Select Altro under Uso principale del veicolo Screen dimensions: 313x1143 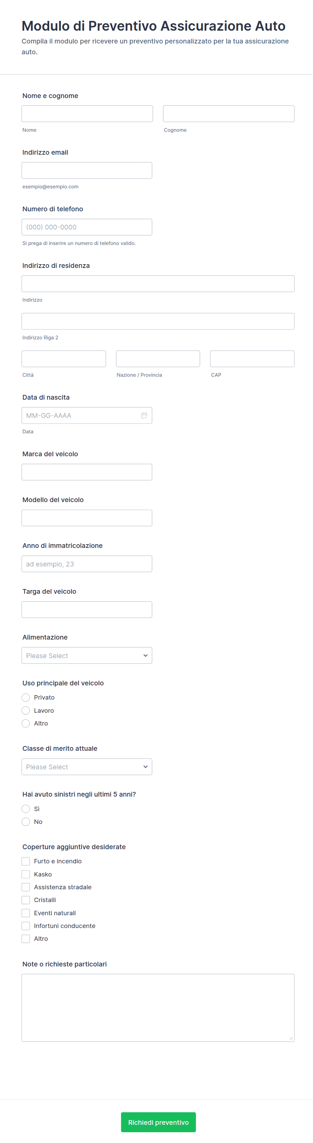click(26, 723)
